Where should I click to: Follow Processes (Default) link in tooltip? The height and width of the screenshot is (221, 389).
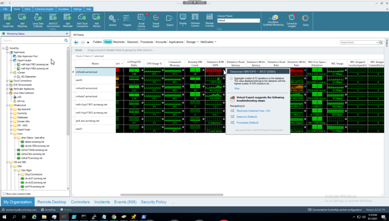pos(248,122)
